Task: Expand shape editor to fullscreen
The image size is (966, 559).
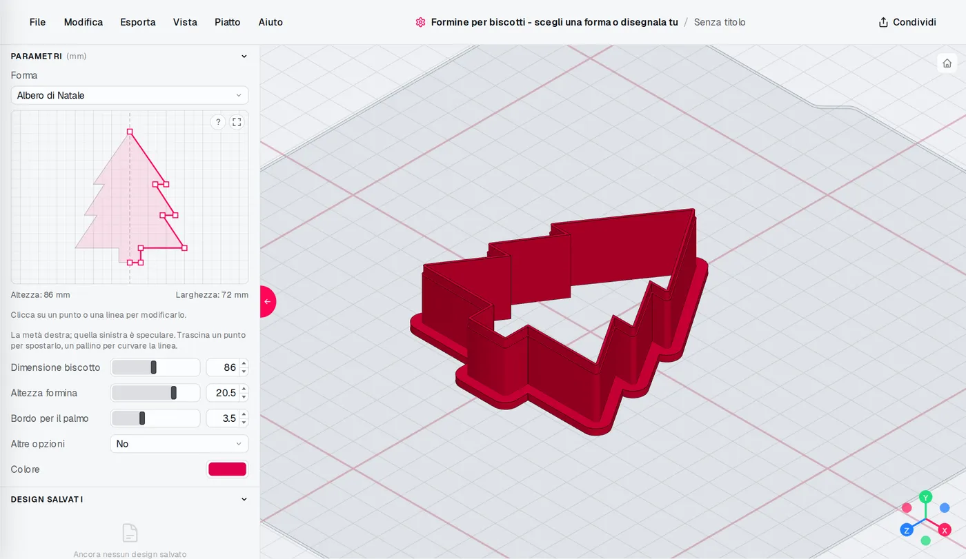Action: 237,122
